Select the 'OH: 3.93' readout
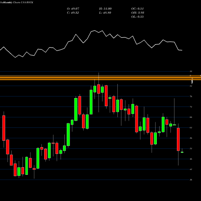The image size is (201, 201). (137, 13)
